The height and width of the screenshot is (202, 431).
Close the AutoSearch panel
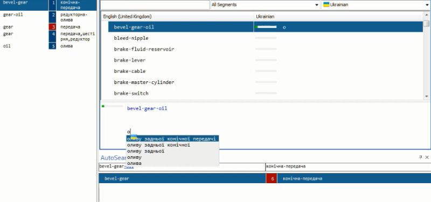coord(427,157)
